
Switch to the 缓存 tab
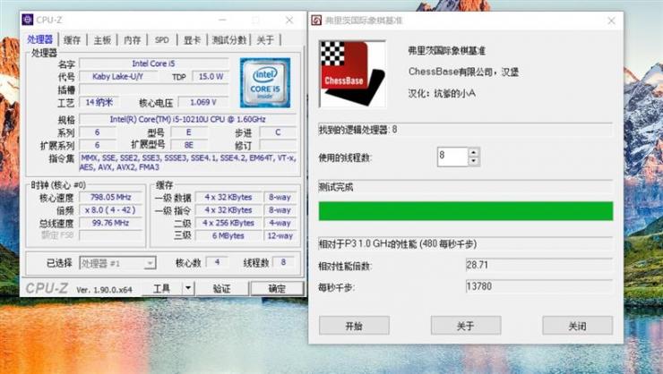click(72, 40)
